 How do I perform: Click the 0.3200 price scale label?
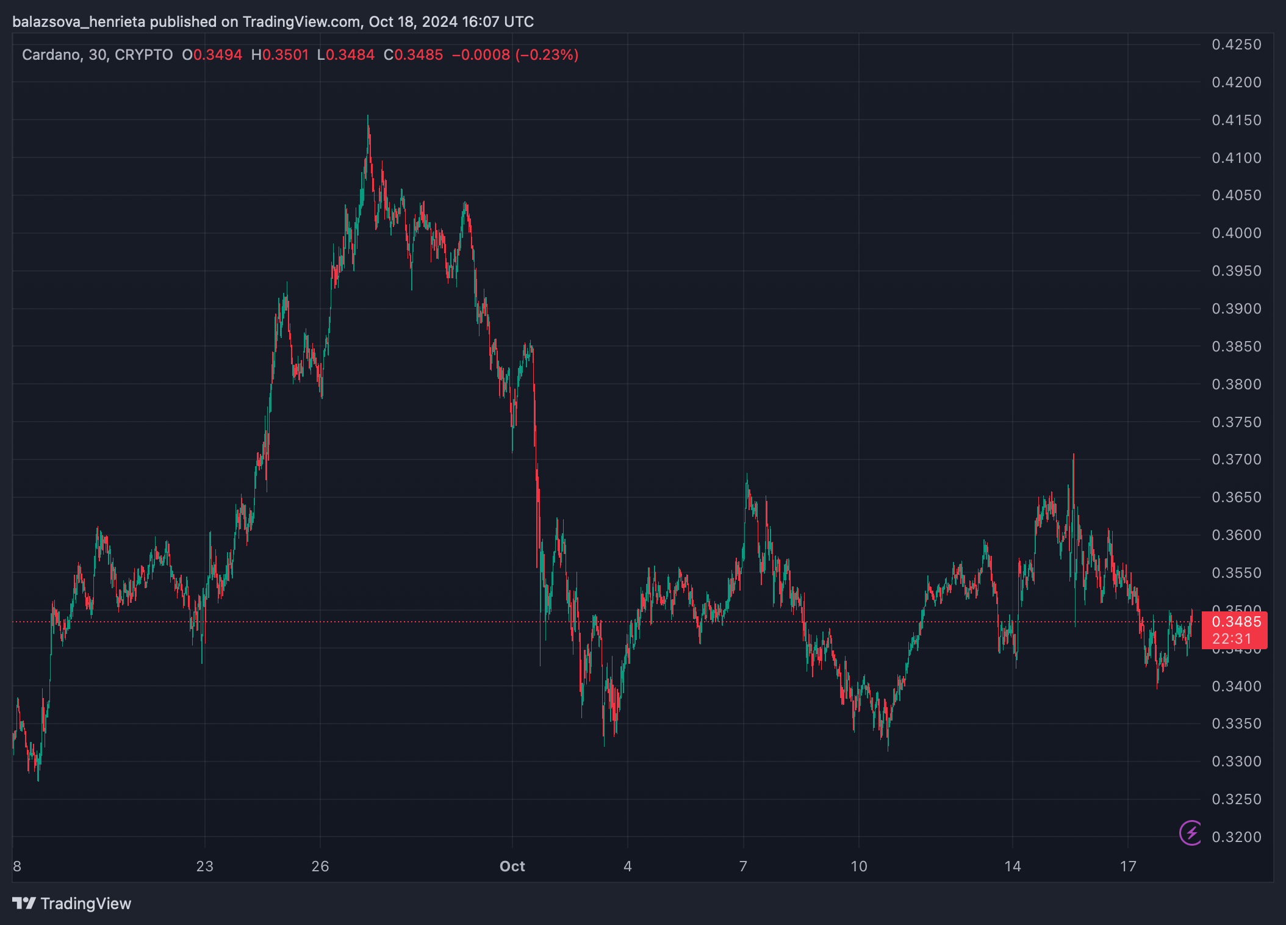[x=1236, y=837]
